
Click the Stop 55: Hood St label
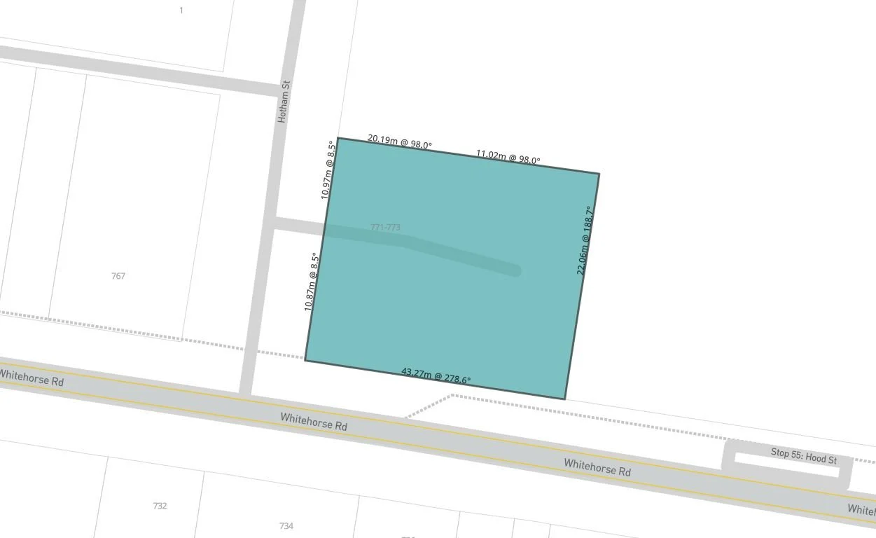click(804, 456)
